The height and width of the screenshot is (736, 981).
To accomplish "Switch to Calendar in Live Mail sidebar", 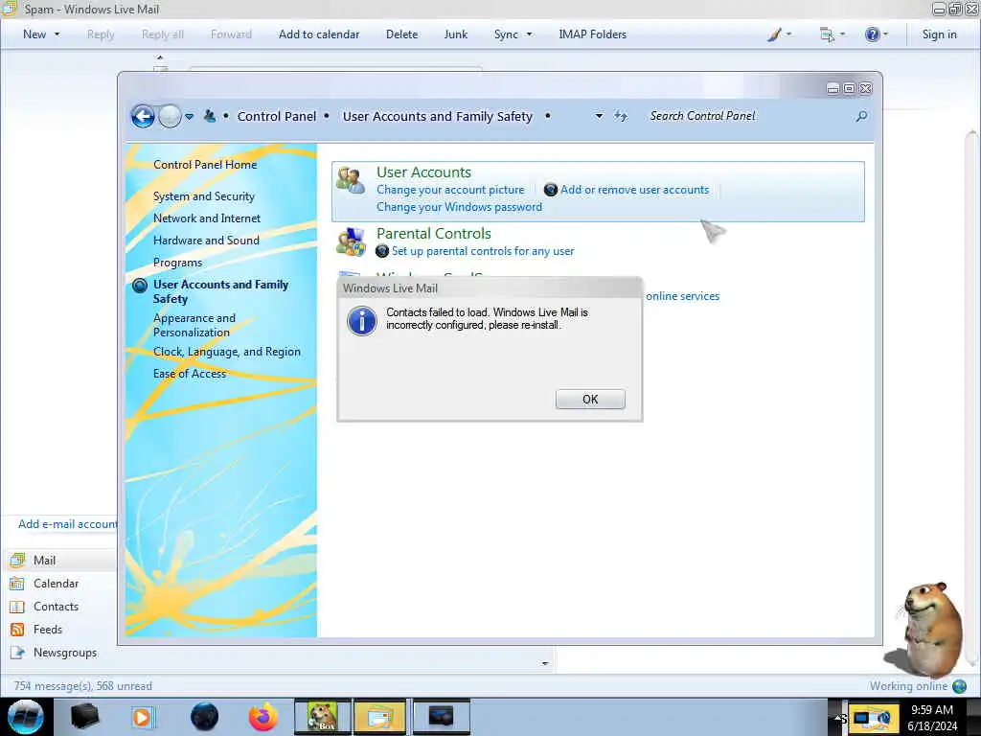I will click(56, 584).
